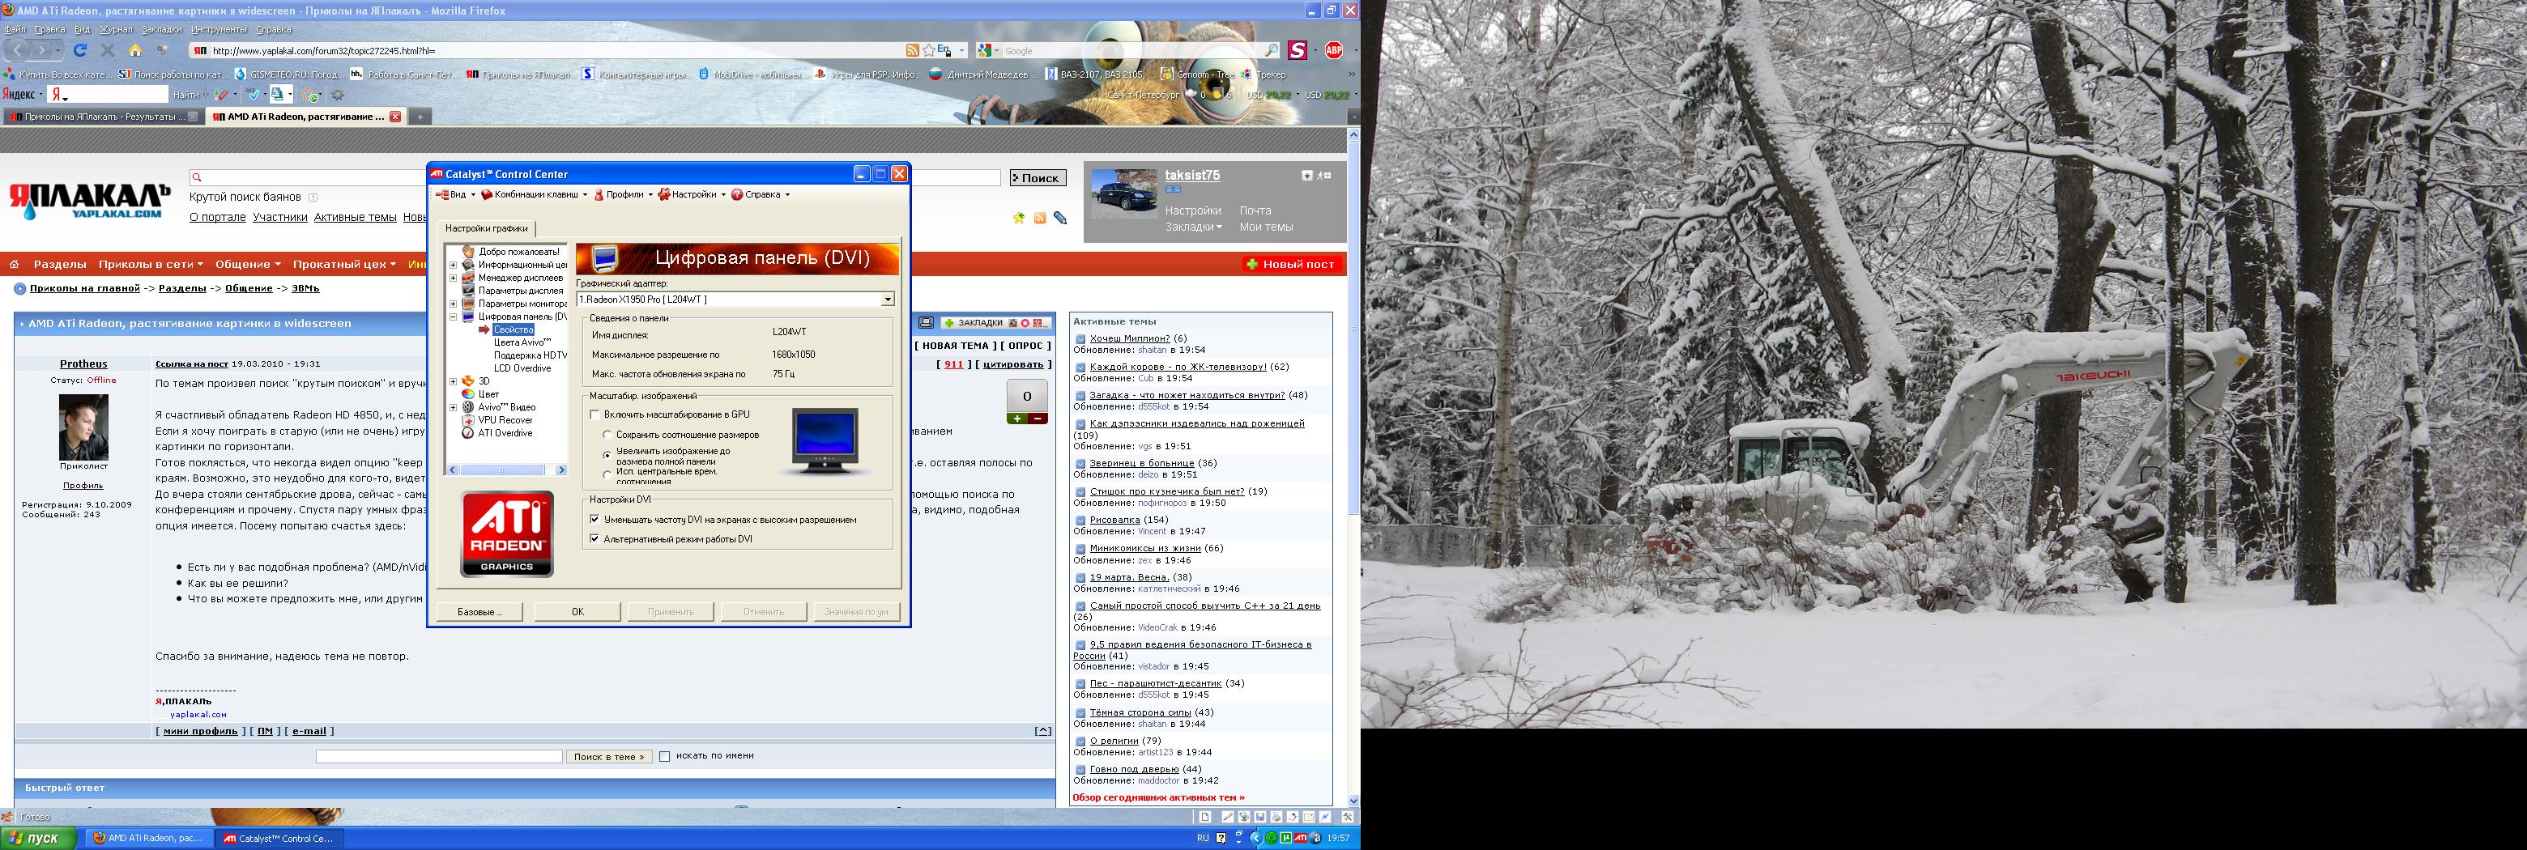
Task: Open the 'Графический адаптер' dropdown
Action: 887,299
